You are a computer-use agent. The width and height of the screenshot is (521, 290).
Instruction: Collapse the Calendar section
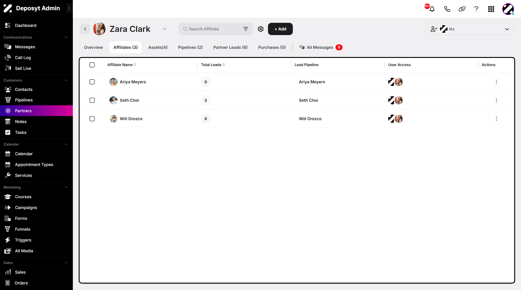(x=66, y=144)
